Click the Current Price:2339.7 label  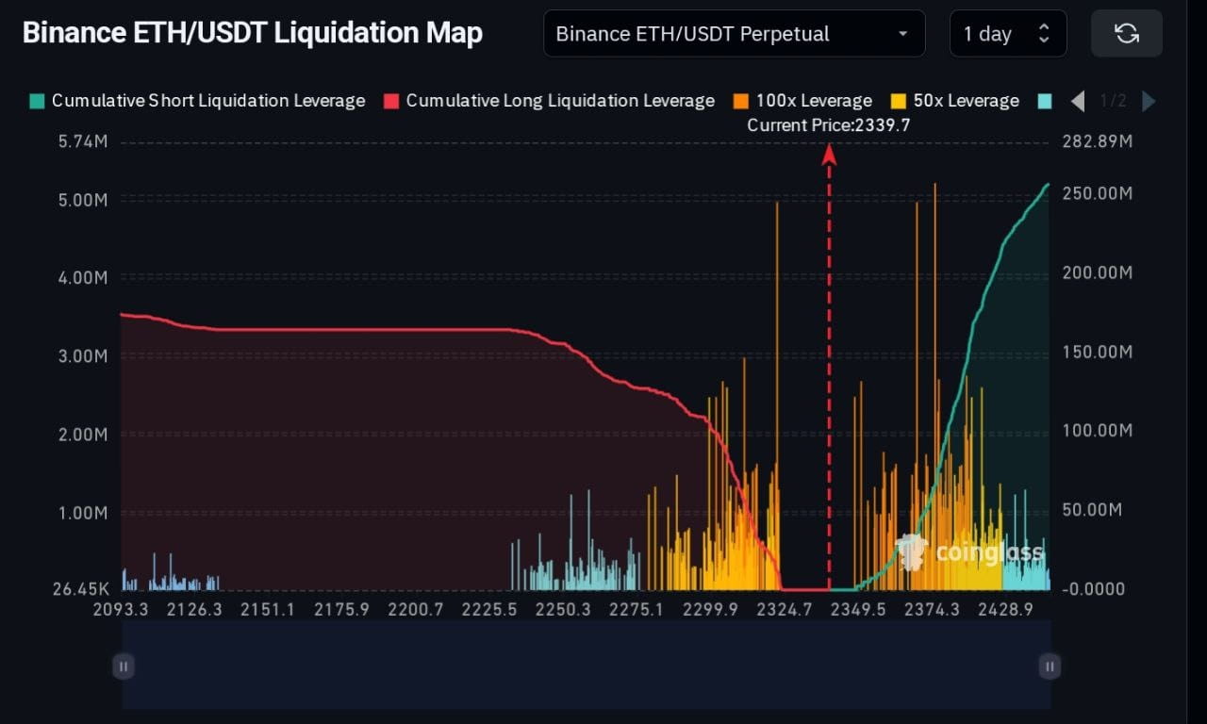click(828, 124)
